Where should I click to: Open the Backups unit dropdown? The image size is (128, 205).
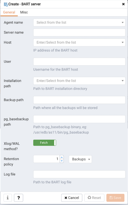[80, 159]
